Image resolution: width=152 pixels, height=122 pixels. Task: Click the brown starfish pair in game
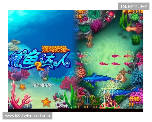[89, 41]
